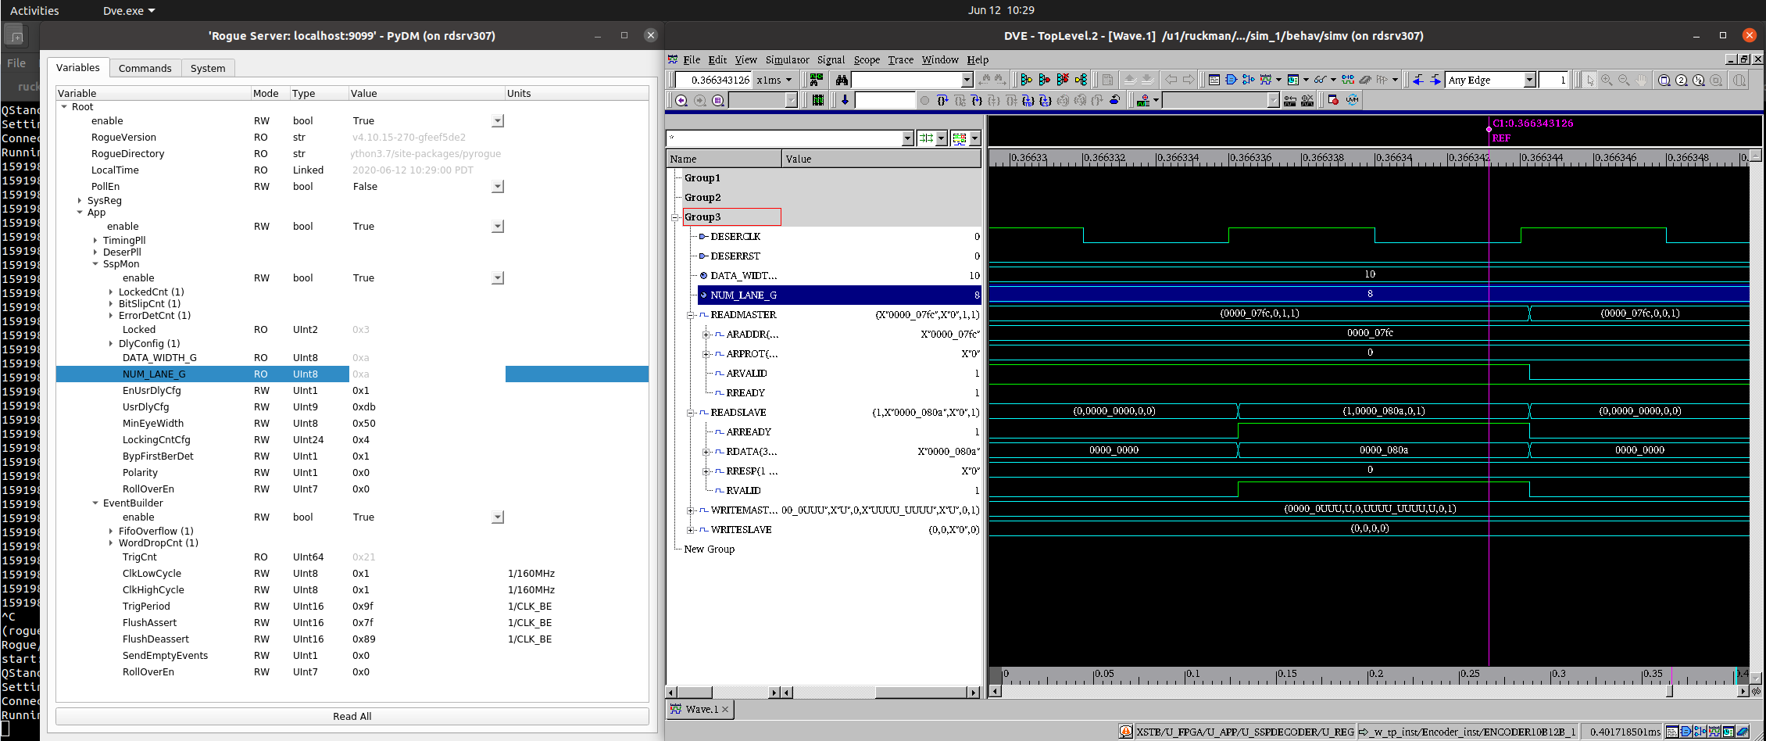The image size is (1766, 741).
Task: Click the previous edge blue arrow icon
Action: point(1417,80)
